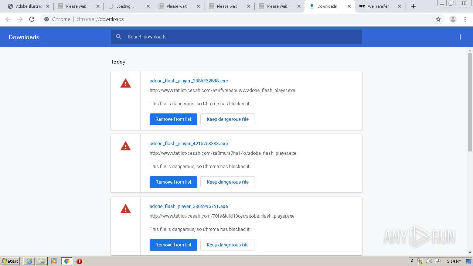This screenshot has width=473, height=266.
Task: Click the Action Center flag icon
Action: point(438,261)
